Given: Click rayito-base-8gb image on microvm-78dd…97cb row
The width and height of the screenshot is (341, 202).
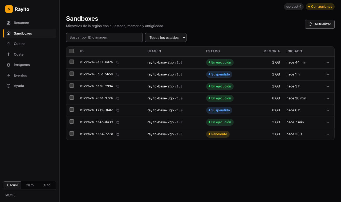Looking at the screenshot, I should tap(161, 98).
